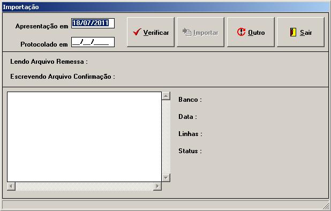Click the horizontal scrollbar left arrow

coord(11,186)
